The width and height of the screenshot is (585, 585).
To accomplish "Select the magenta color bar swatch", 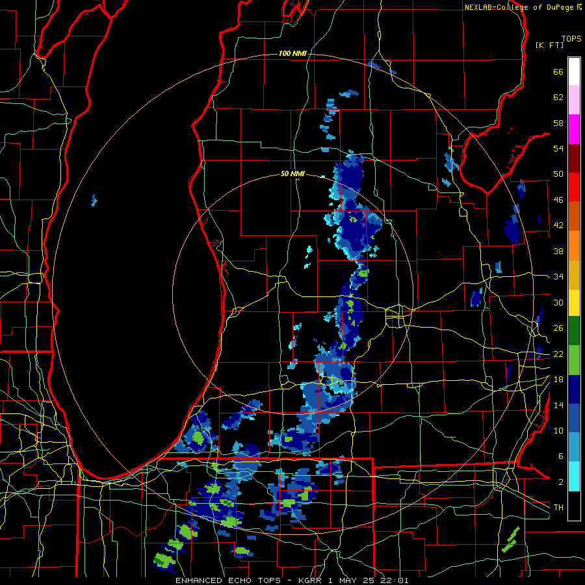I will pyautogui.click(x=574, y=129).
